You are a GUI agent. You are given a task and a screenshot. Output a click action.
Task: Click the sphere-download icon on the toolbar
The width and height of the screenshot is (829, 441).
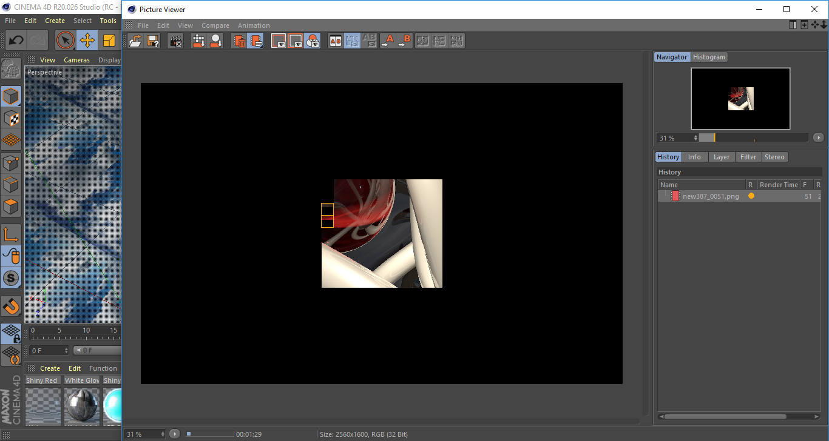[216, 41]
